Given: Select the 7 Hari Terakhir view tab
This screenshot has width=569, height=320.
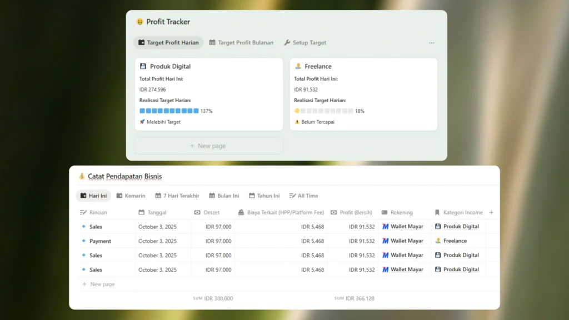Looking at the screenshot, I should [x=177, y=196].
